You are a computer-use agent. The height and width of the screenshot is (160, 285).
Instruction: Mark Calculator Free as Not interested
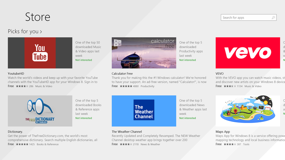pos(188,60)
